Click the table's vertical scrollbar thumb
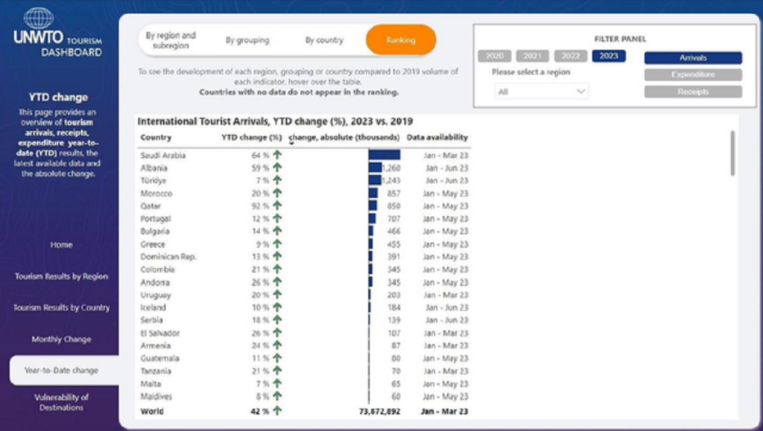The height and width of the screenshot is (431, 763). coord(733,153)
